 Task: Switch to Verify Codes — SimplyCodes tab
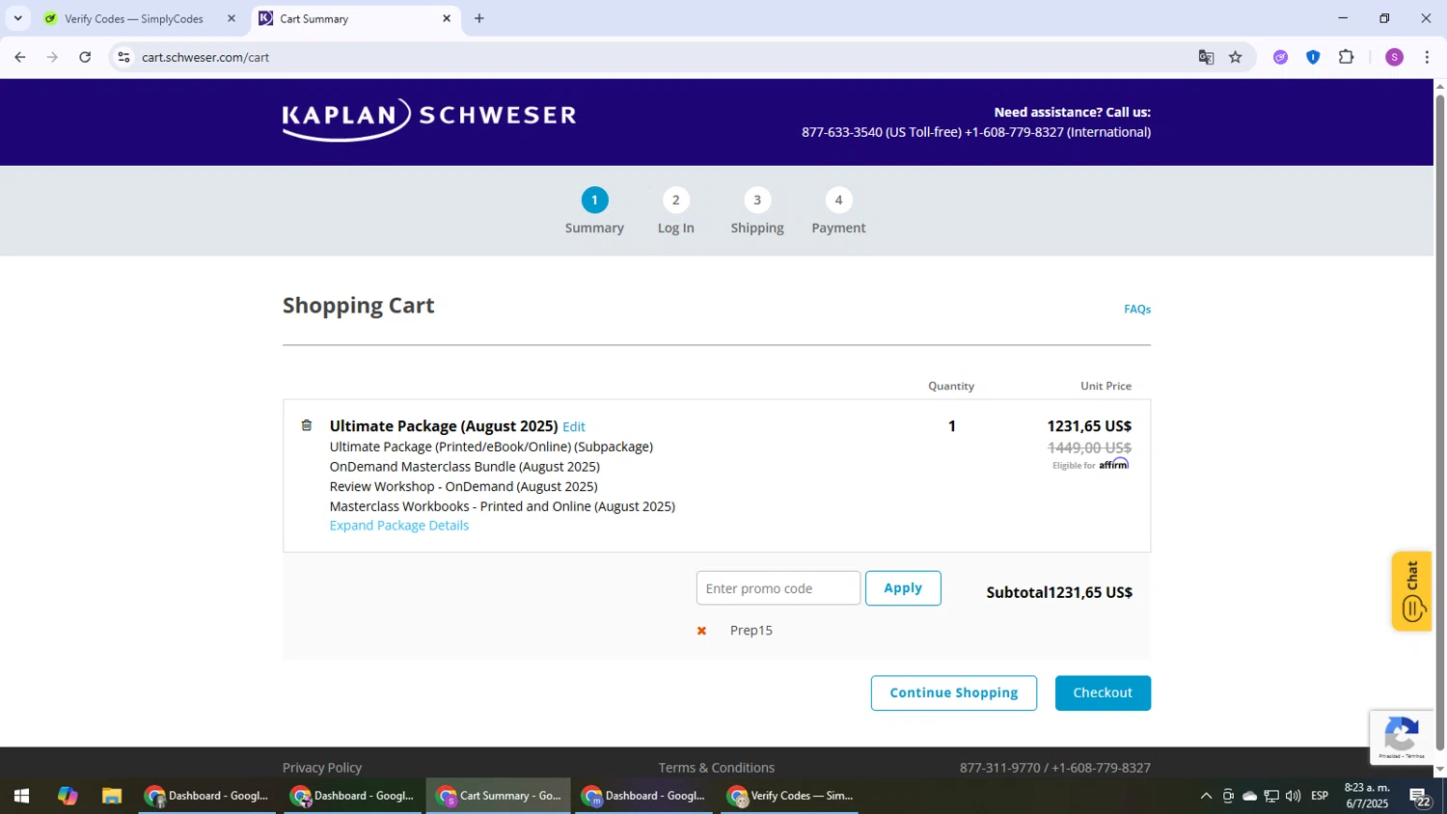click(133, 18)
